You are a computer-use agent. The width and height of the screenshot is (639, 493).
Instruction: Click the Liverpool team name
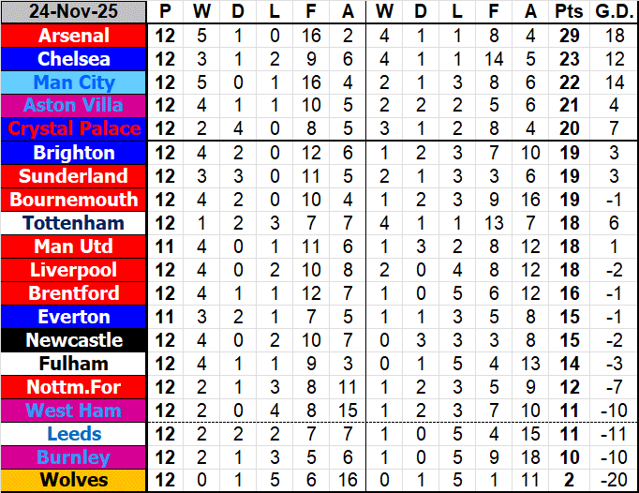point(74,270)
